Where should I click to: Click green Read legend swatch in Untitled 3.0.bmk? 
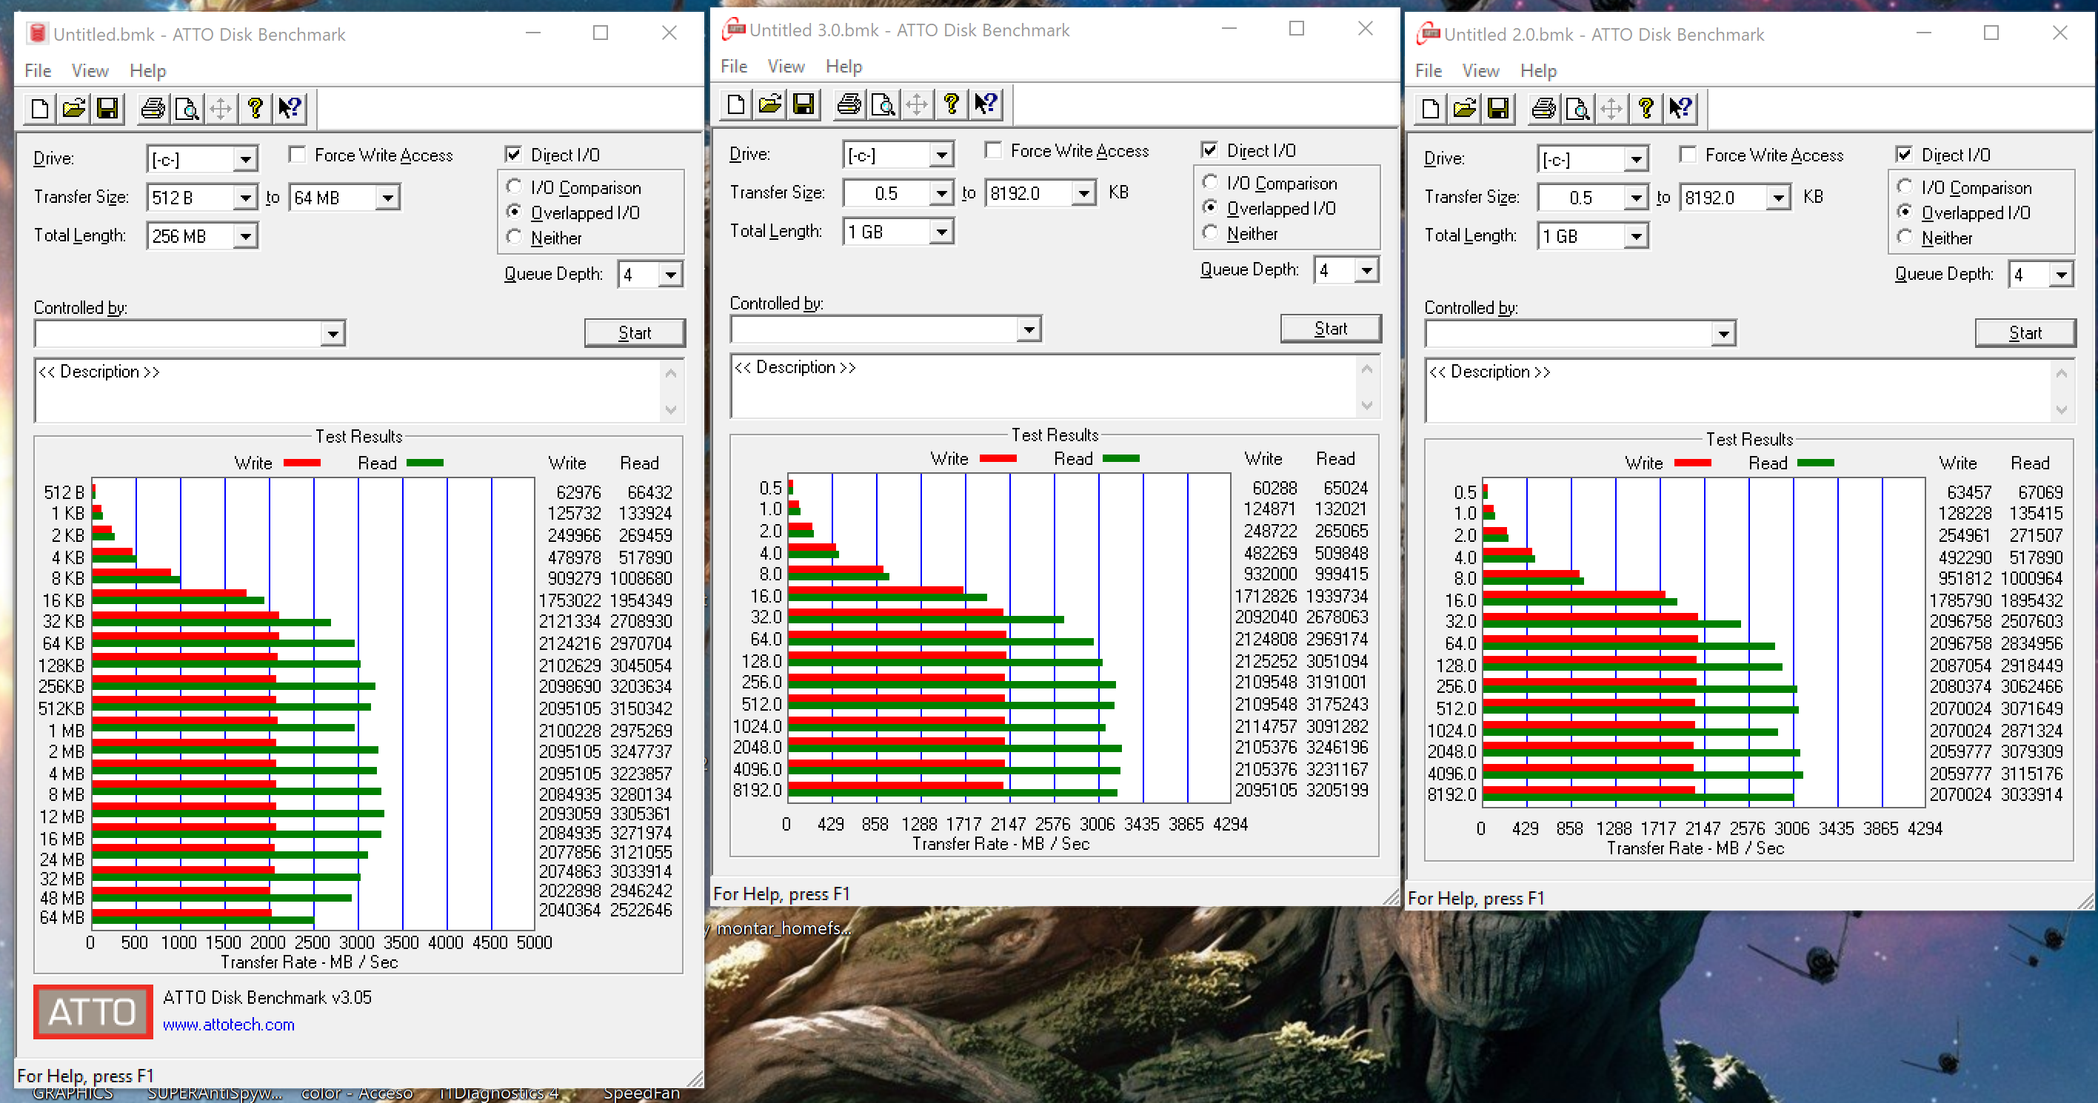pyautogui.click(x=1120, y=458)
